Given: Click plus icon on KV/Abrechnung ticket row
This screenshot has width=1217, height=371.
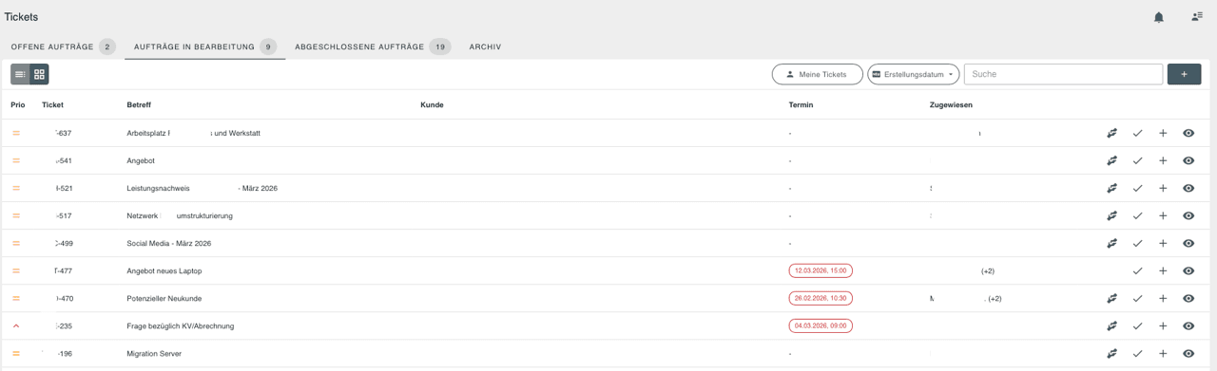Looking at the screenshot, I should click(x=1163, y=326).
